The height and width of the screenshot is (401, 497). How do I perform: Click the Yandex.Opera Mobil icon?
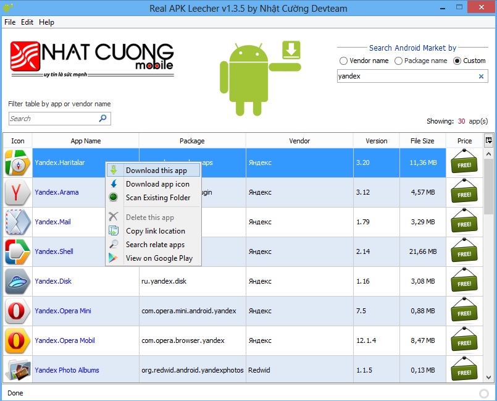pyautogui.click(x=18, y=340)
